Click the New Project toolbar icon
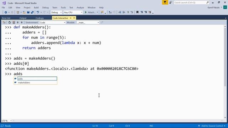This screenshot has height=128, width=228. (18, 12)
